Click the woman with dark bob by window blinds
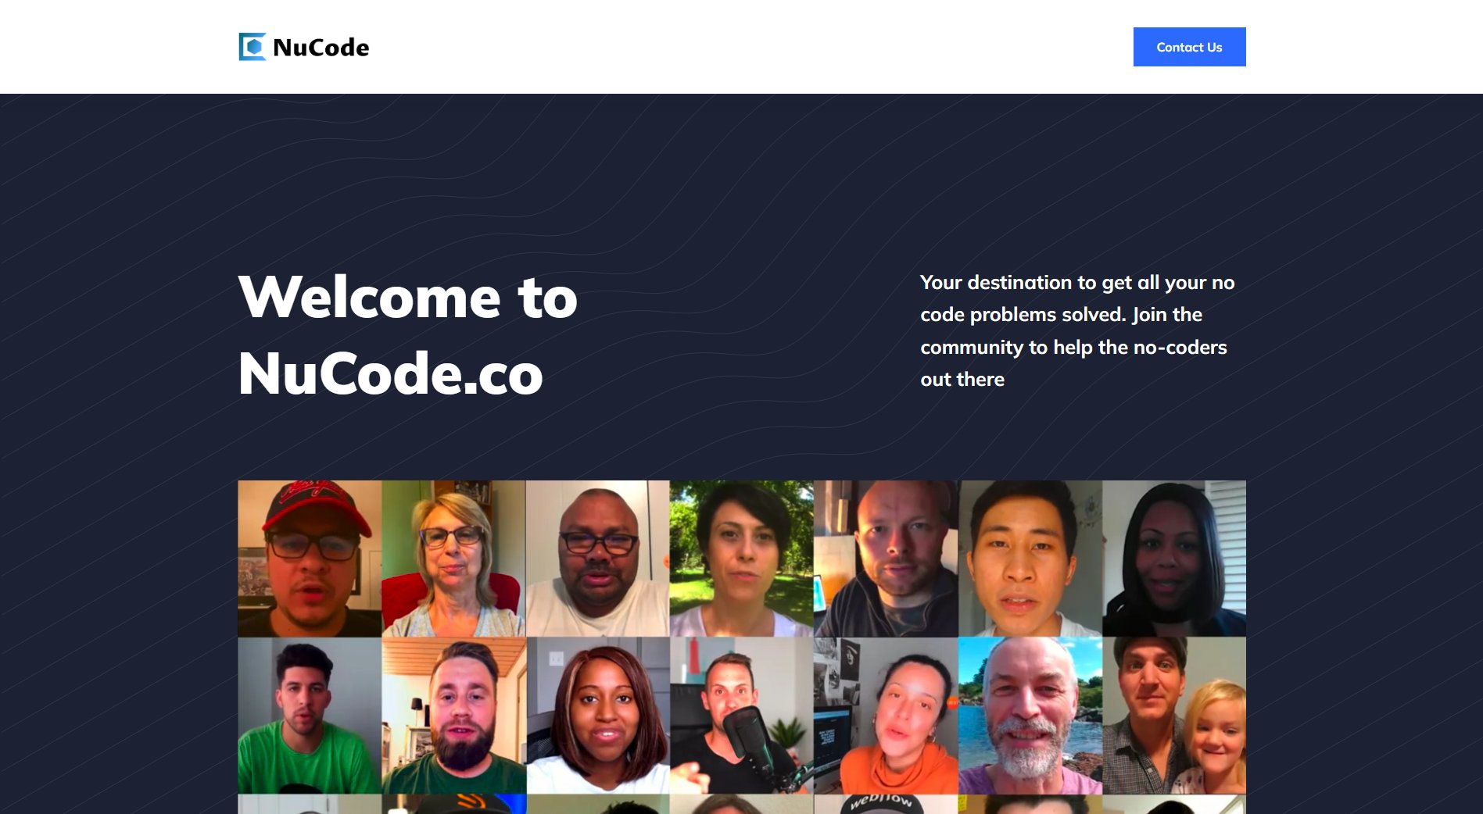This screenshot has width=1483, height=814. [x=1174, y=559]
